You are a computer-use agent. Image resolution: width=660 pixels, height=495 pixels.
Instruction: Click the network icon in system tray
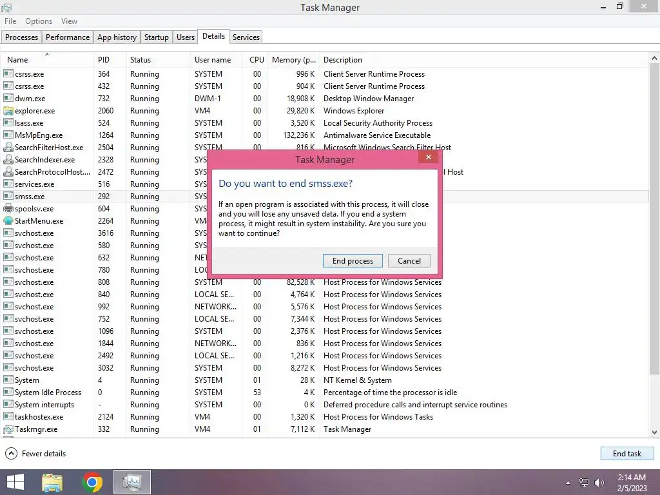[x=584, y=483]
